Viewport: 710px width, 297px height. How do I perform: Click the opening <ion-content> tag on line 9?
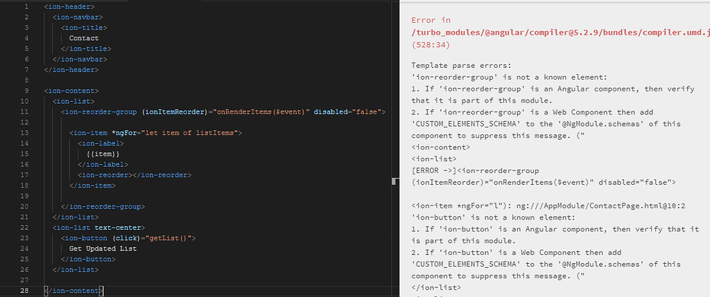[71, 91]
